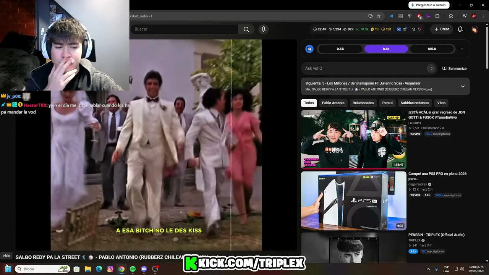Launch Microsoft Edge from taskbar
Image resolution: width=489 pixels, height=275 pixels.
click(99, 269)
